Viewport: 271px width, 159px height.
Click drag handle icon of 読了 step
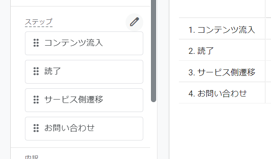click(36, 71)
